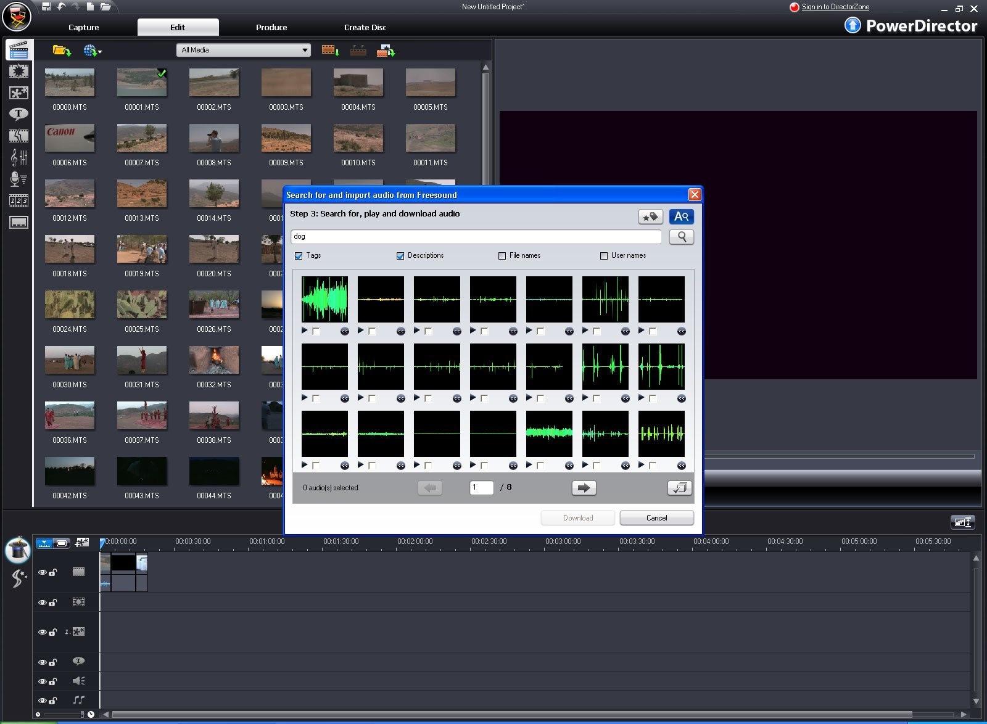Image resolution: width=987 pixels, height=724 pixels.
Task: Open the Audio Mixing Room icon
Action: click(x=19, y=158)
